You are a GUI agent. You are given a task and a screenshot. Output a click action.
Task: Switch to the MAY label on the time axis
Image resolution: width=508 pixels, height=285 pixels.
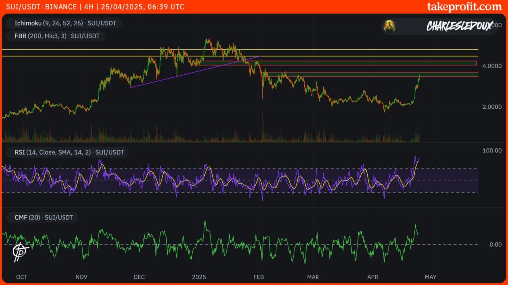click(430, 277)
